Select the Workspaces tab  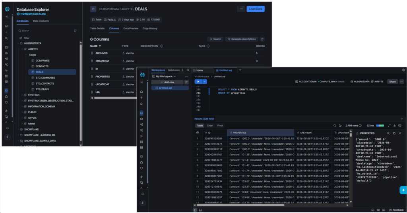pyautogui.click(x=158, y=70)
